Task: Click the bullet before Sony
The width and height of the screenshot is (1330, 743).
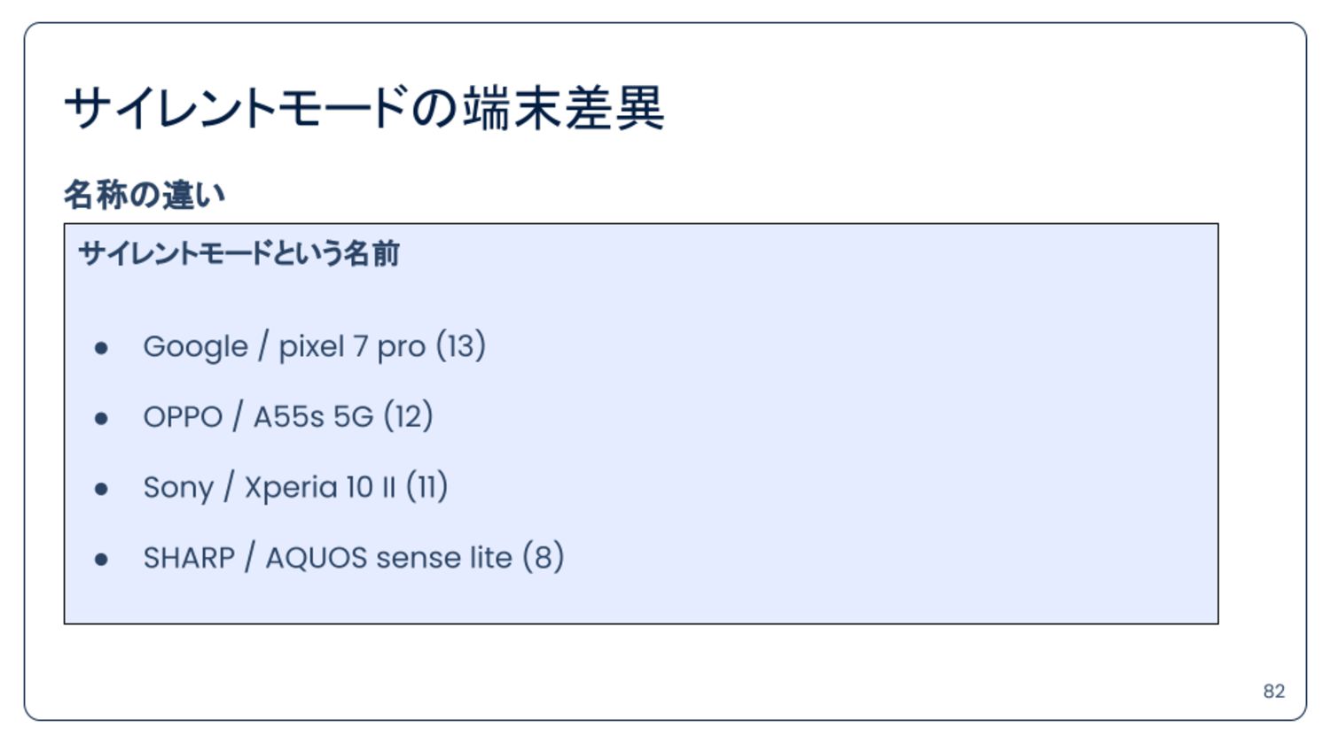Action: tap(101, 489)
